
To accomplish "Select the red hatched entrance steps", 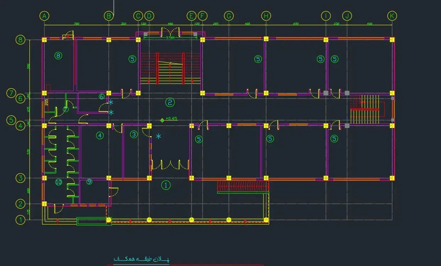I will (x=243, y=185).
